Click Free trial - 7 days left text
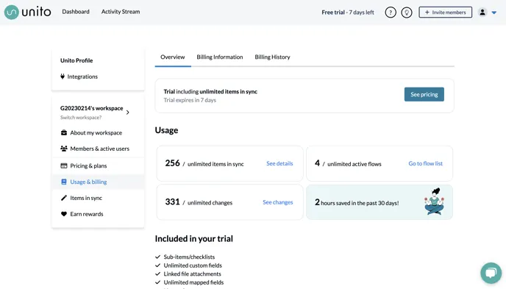Viewport: 506px width, 289px height. 348,13
